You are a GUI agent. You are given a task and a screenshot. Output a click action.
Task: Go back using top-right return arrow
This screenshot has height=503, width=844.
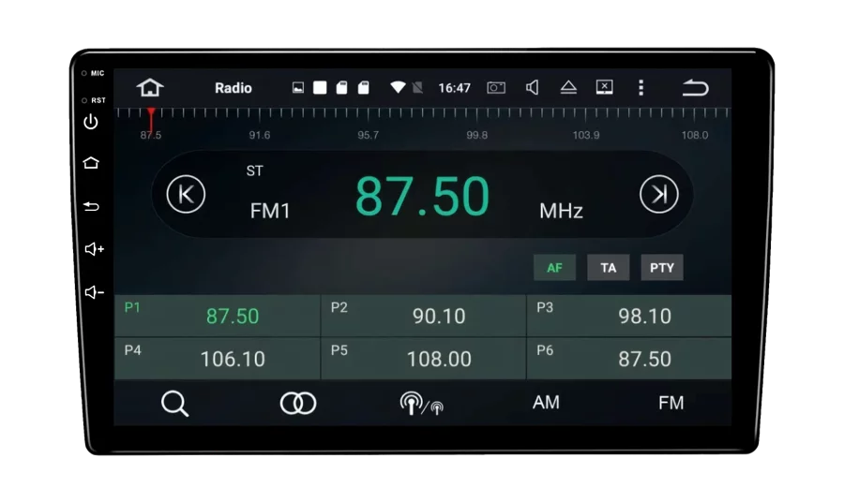pos(695,88)
